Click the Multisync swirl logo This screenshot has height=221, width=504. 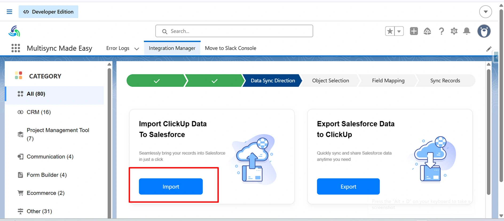coord(14,31)
